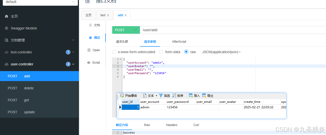Open the POST add endpoint
This screenshot has width=326, height=135.
point(39,76)
